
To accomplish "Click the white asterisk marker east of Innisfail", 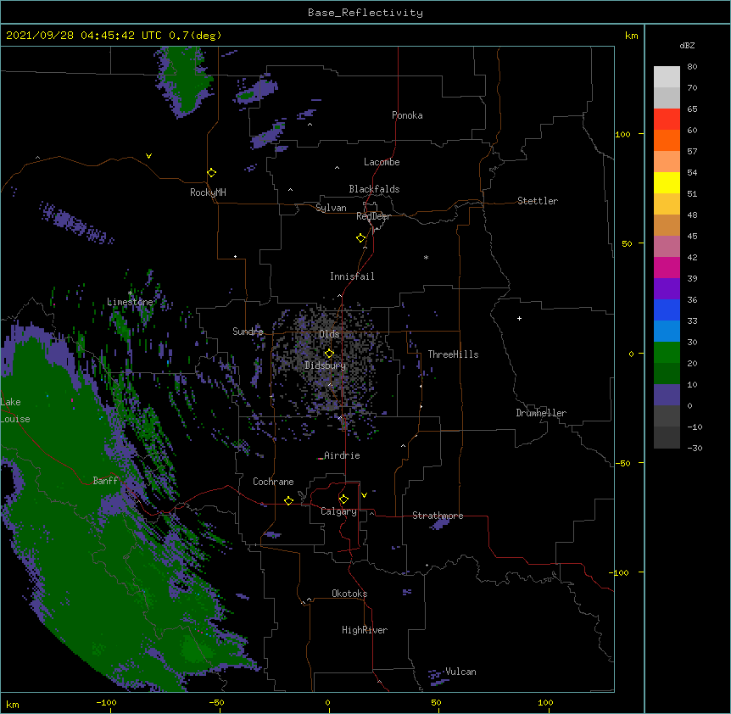I will coord(426,257).
